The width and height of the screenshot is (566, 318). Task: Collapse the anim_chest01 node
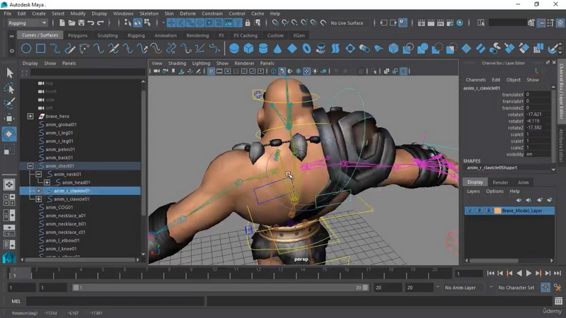30,166
